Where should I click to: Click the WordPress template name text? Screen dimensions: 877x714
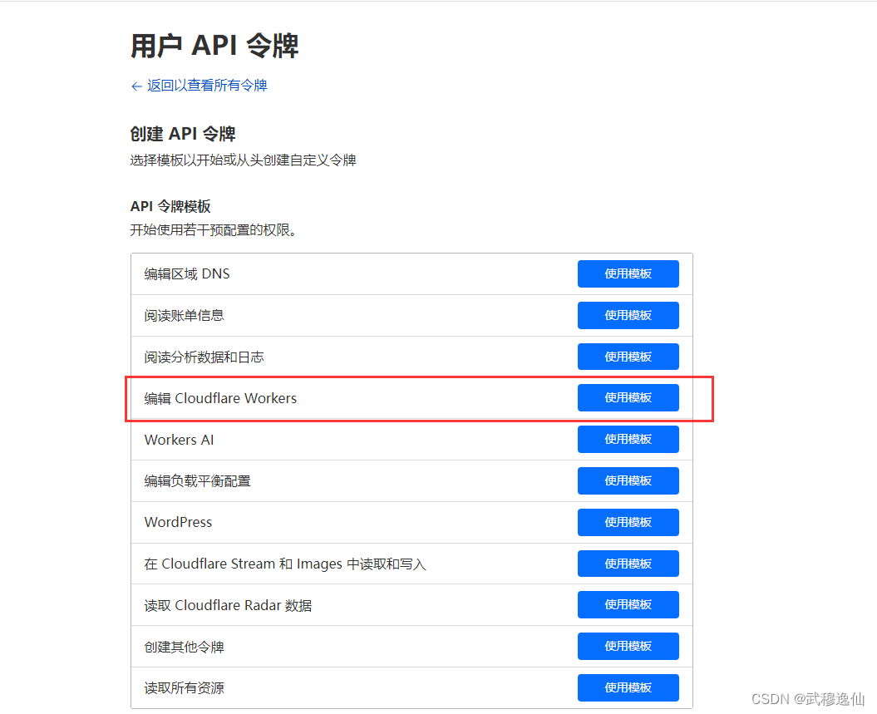pos(178,522)
